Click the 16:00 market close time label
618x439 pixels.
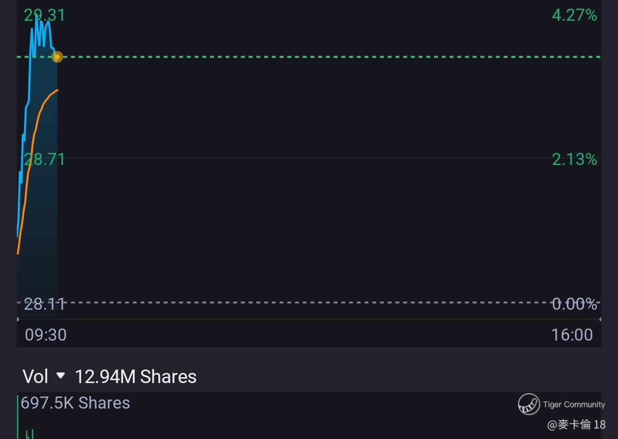tap(572, 335)
